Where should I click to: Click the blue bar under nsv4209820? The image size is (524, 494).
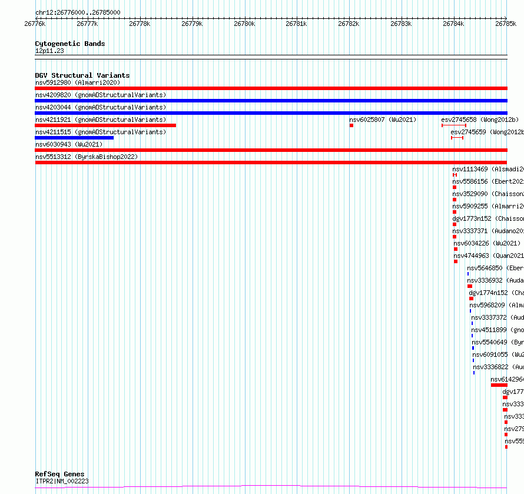[271, 101]
